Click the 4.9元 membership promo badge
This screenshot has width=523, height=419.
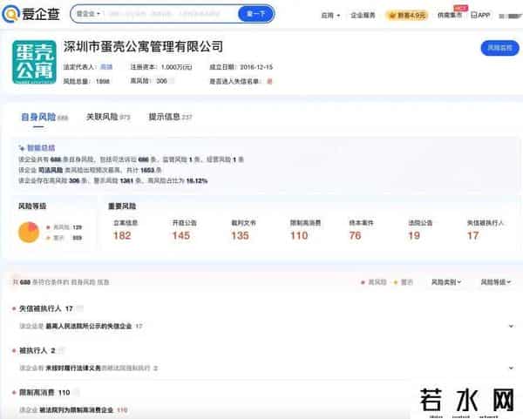(407, 16)
